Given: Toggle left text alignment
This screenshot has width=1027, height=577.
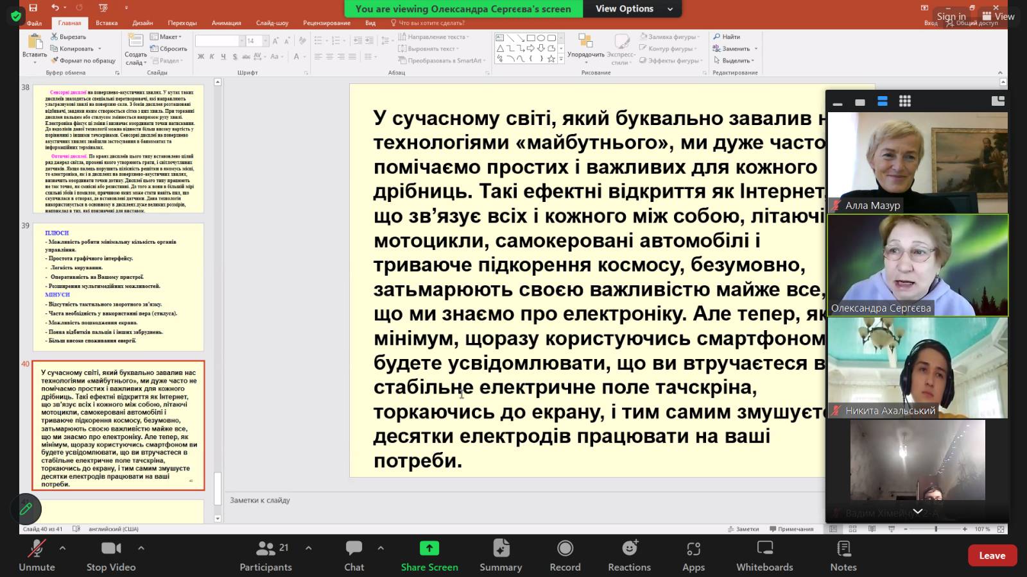Looking at the screenshot, I should coord(318,56).
